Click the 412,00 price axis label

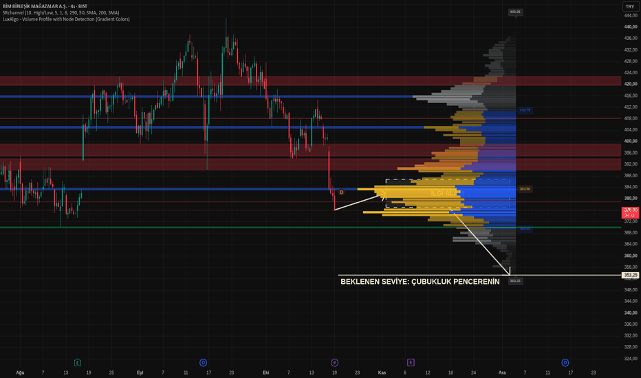point(631,107)
